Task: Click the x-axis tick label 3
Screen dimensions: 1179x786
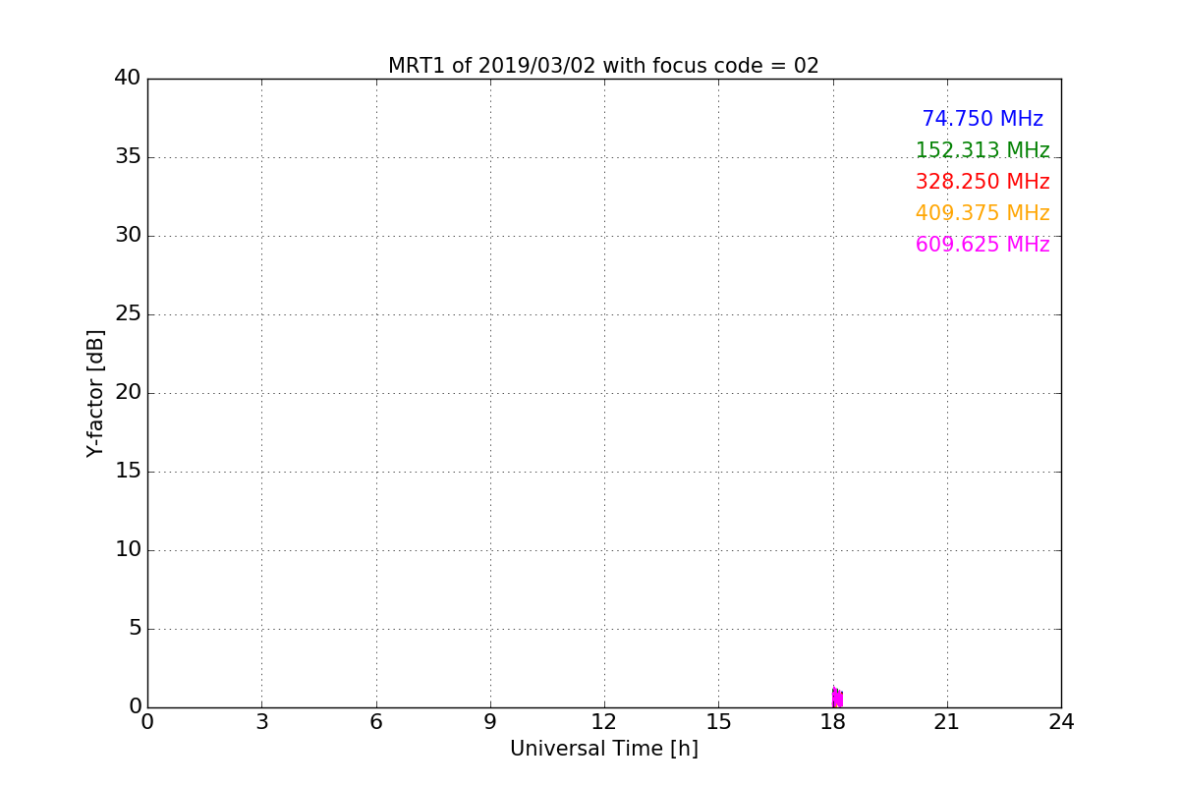Action: point(261,722)
